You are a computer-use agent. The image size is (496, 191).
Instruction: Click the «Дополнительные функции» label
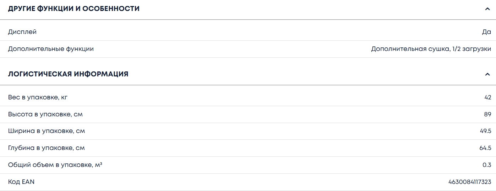click(51, 49)
